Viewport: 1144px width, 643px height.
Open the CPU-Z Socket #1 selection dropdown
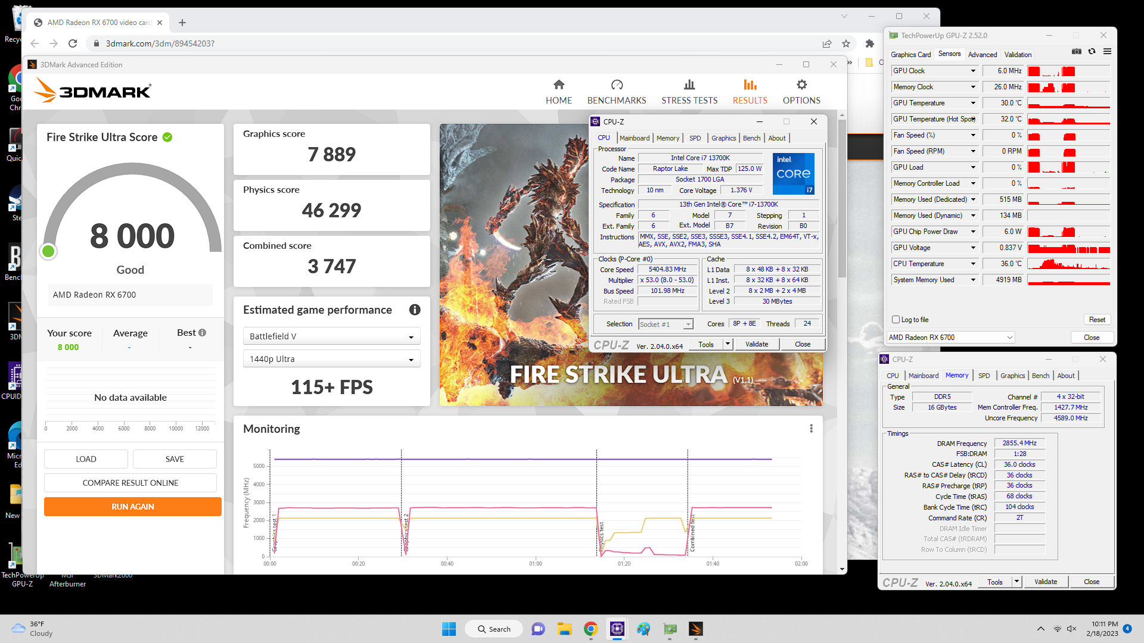tap(666, 324)
